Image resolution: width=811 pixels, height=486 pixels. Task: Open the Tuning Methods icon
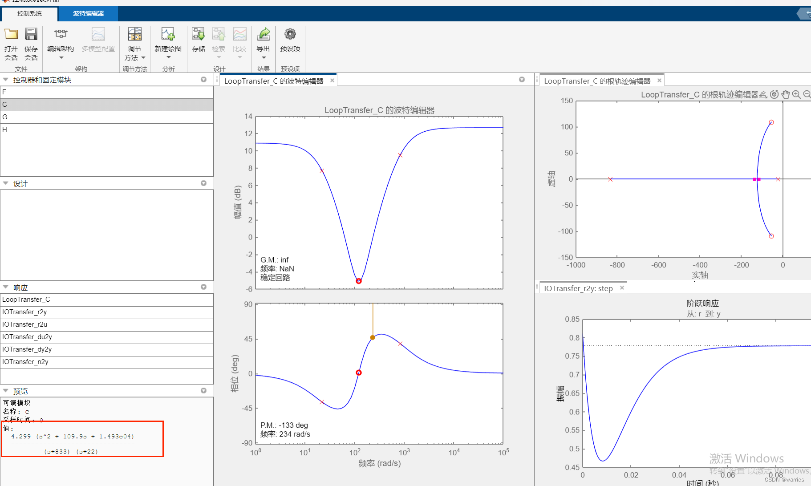(135, 34)
